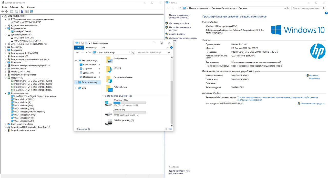The width and height of the screenshot is (328, 178).
Task: Click the Control Panel search field
Action: click(306, 8)
